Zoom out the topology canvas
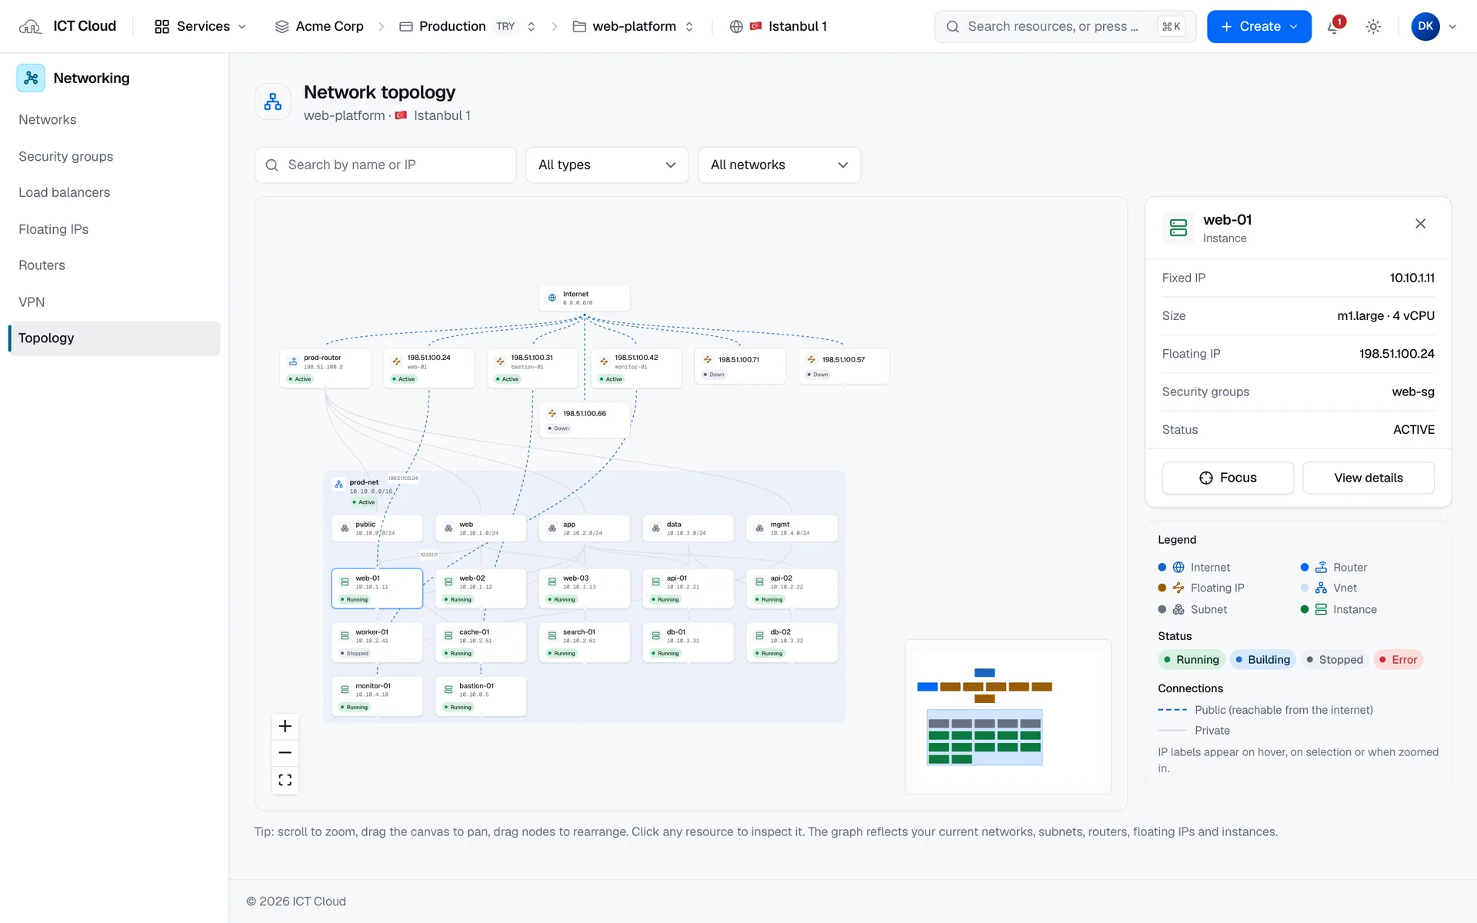 click(285, 753)
